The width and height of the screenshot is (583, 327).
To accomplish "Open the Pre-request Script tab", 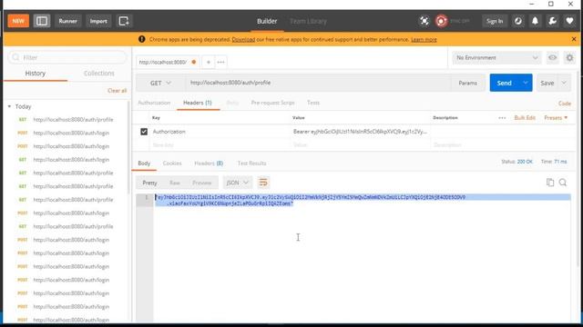I will point(272,103).
